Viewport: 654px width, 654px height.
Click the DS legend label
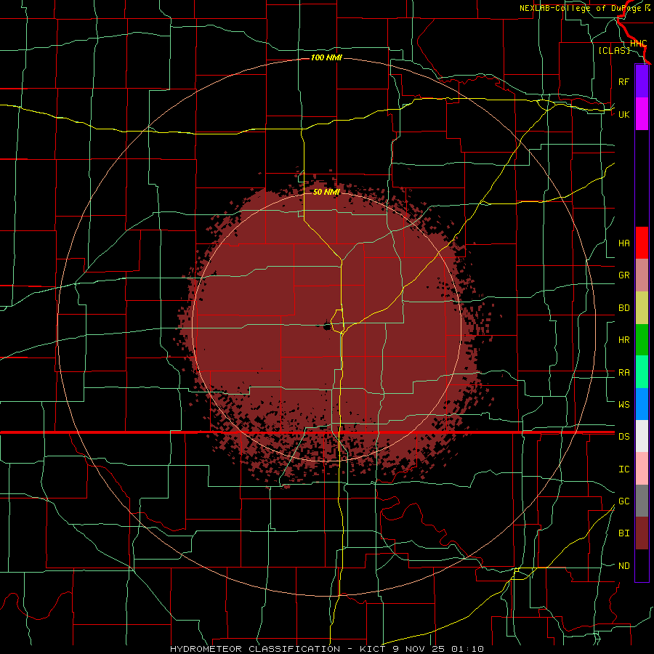pyautogui.click(x=623, y=437)
